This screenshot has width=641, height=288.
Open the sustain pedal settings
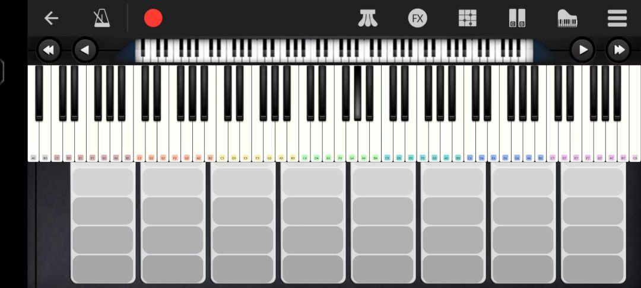coord(367,18)
